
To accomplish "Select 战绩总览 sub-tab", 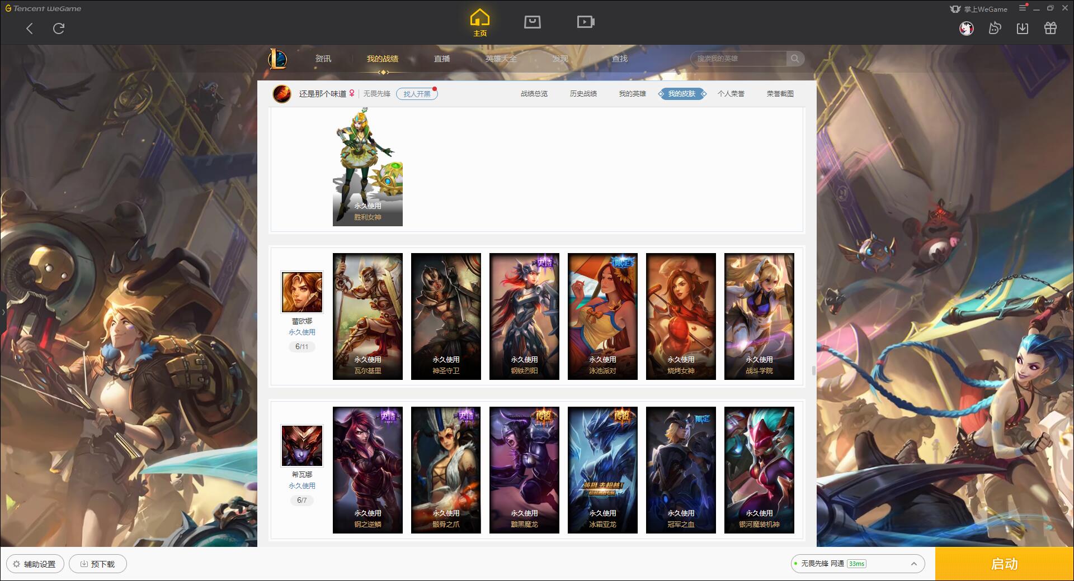I will click(534, 94).
